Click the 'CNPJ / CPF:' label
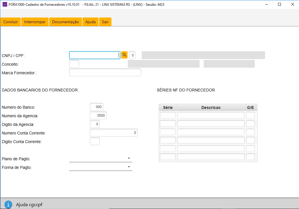Screen dimensions: 299x209 [13, 56]
